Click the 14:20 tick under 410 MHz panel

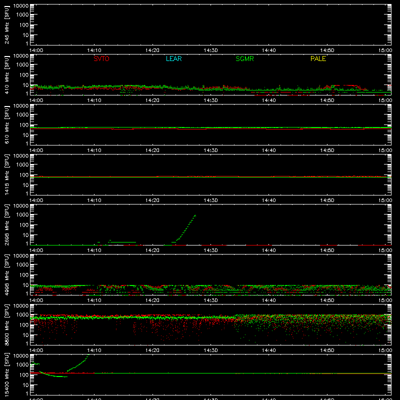coord(152,100)
